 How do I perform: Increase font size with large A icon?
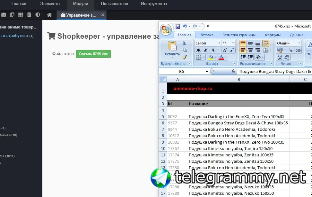click(225, 50)
